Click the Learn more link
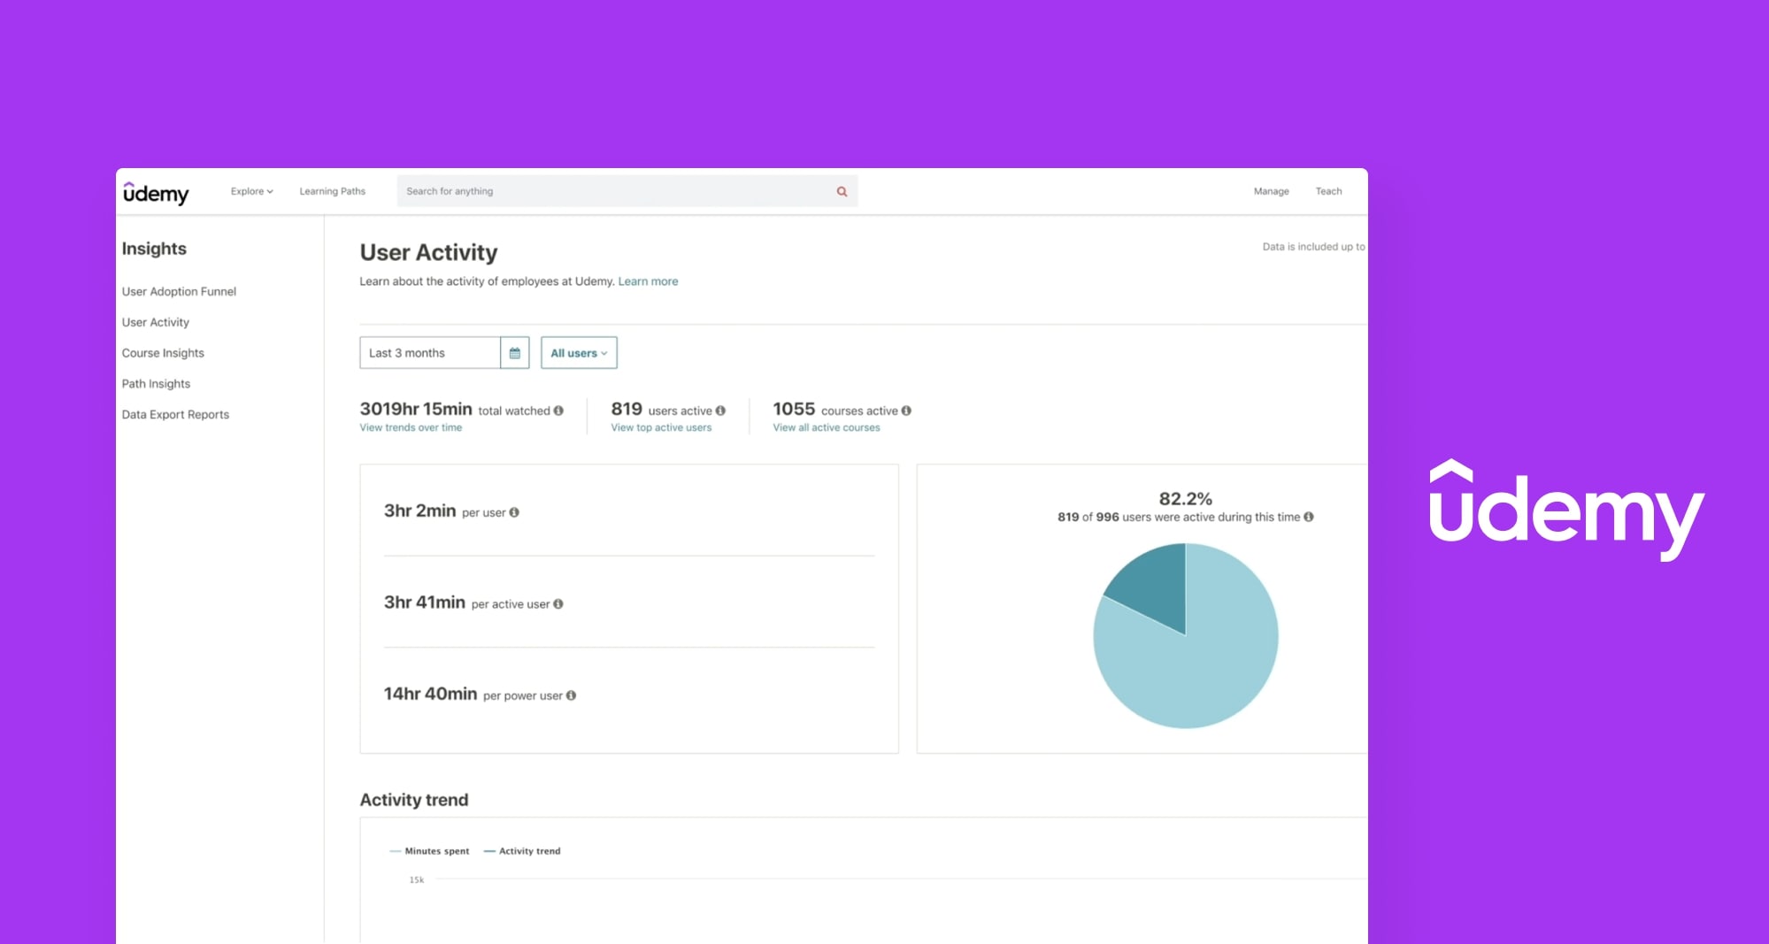This screenshot has width=1769, height=944. click(x=648, y=281)
